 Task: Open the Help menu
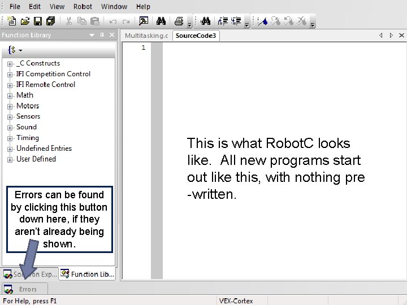[143, 6]
